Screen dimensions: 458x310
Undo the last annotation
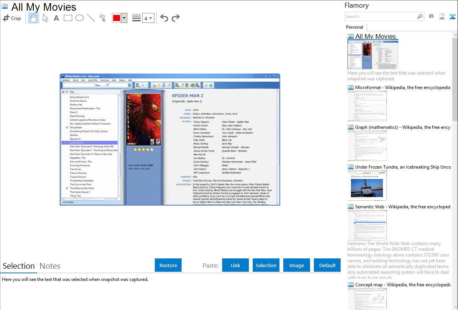pyautogui.click(x=164, y=18)
